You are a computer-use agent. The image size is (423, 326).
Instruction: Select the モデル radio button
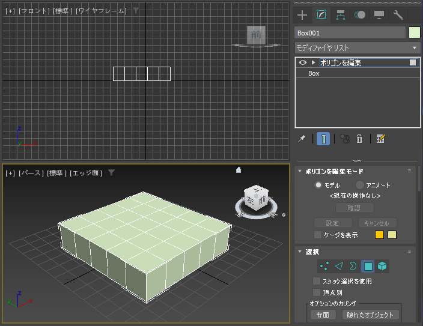coord(318,185)
